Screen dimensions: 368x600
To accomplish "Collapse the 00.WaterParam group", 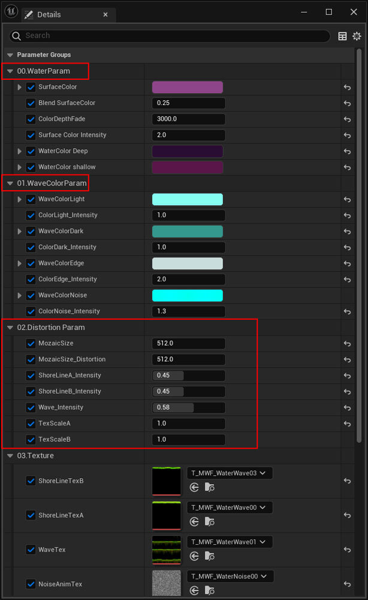I will [10, 71].
